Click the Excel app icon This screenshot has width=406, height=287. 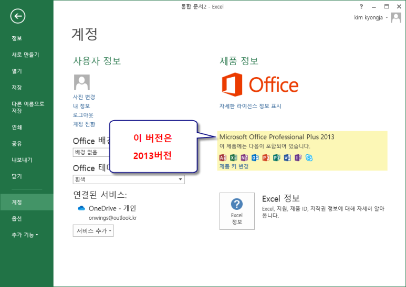point(234,157)
